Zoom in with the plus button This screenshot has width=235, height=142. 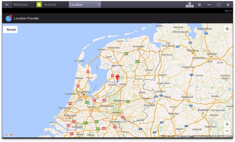[227, 124]
